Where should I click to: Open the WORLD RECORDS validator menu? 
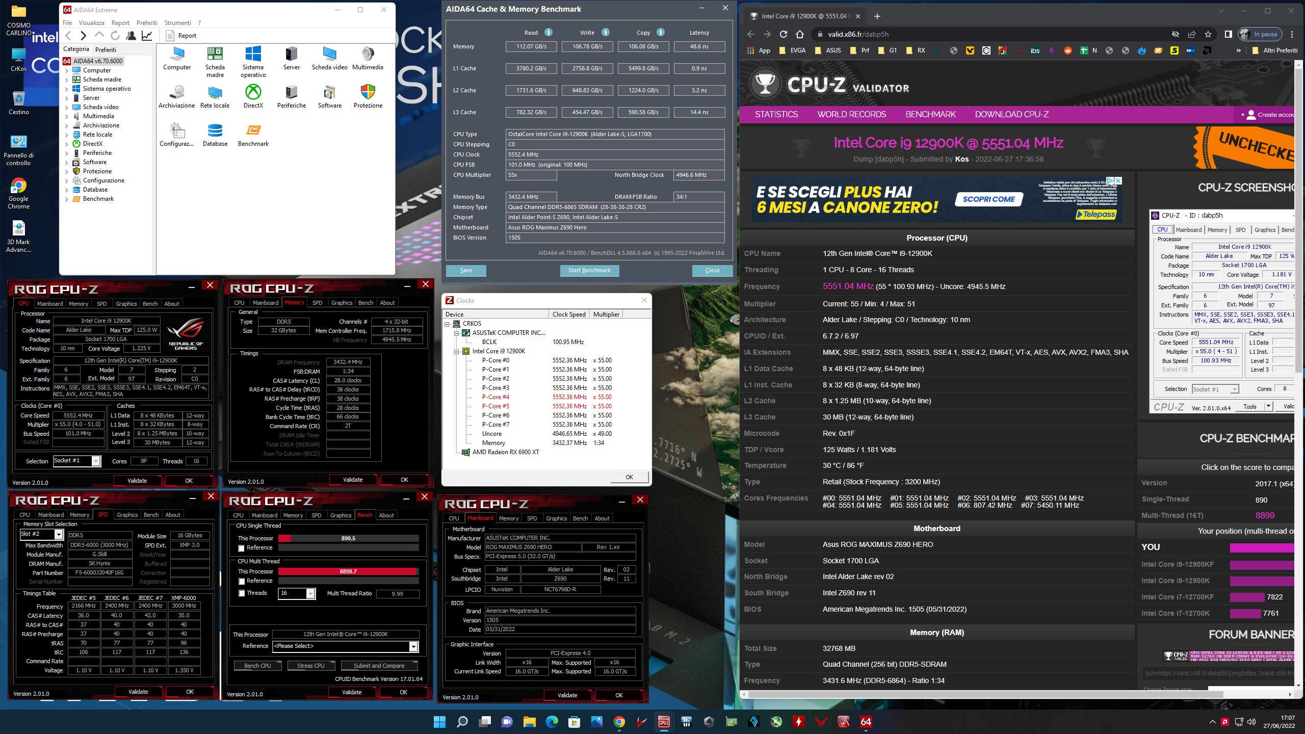click(x=851, y=114)
